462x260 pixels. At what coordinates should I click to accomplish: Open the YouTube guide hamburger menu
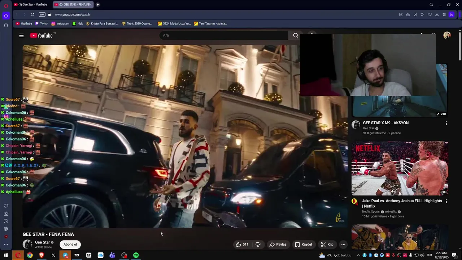(21, 35)
